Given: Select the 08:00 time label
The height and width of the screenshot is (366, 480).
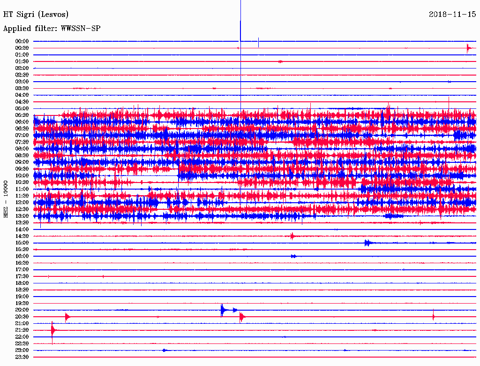Looking at the screenshot, I should [22, 149].
